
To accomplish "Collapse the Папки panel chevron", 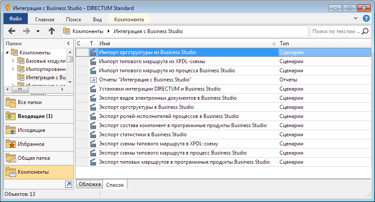I will click(x=68, y=44).
